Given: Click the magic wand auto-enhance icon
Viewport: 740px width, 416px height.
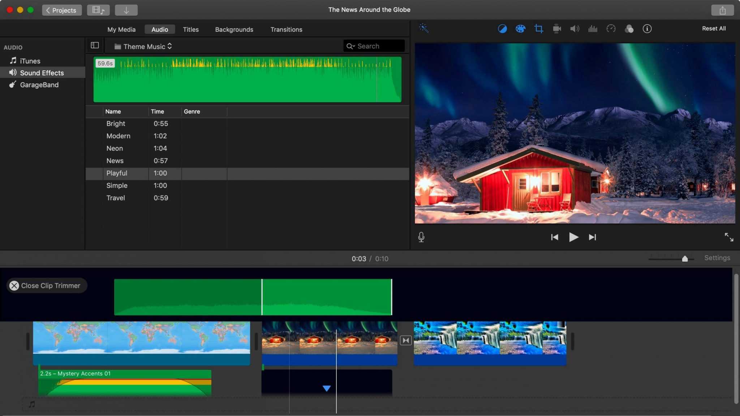Looking at the screenshot, I should (423, 28).
